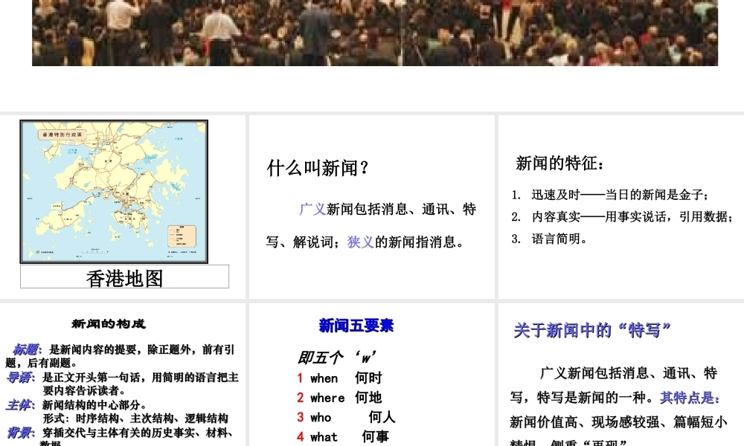Screen dimensions: 744x446
Task: Select the row who 何人
Action: click(346, 417)
